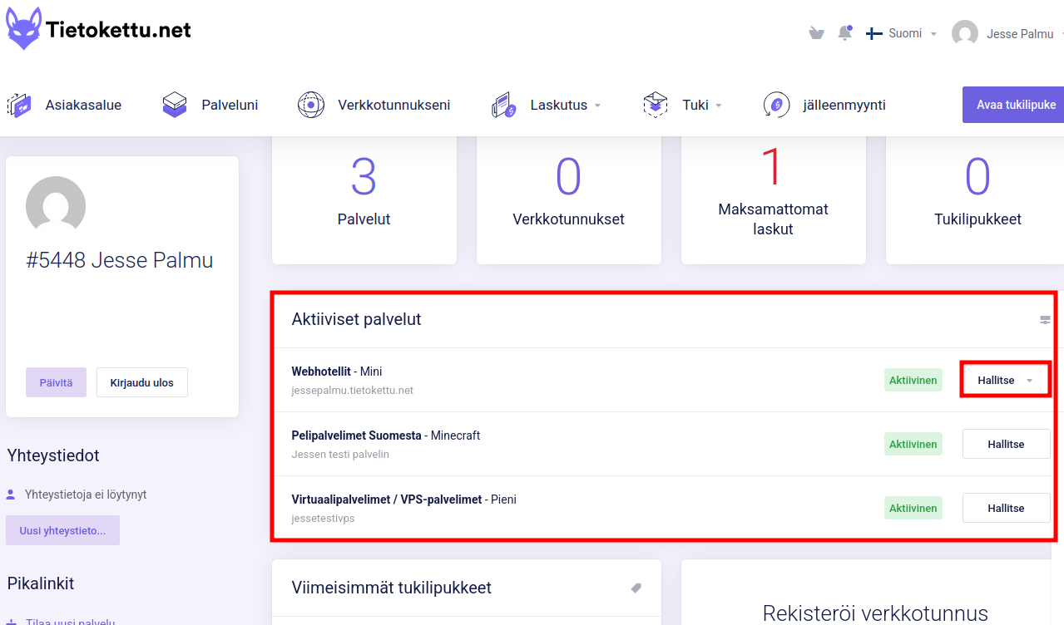Select the Webhotellit - Mini service row

tap(665, 380)
